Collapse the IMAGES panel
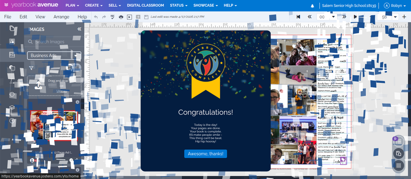Image resolution: width=411 pixels, height=179 pixels. tap(79, 29)
